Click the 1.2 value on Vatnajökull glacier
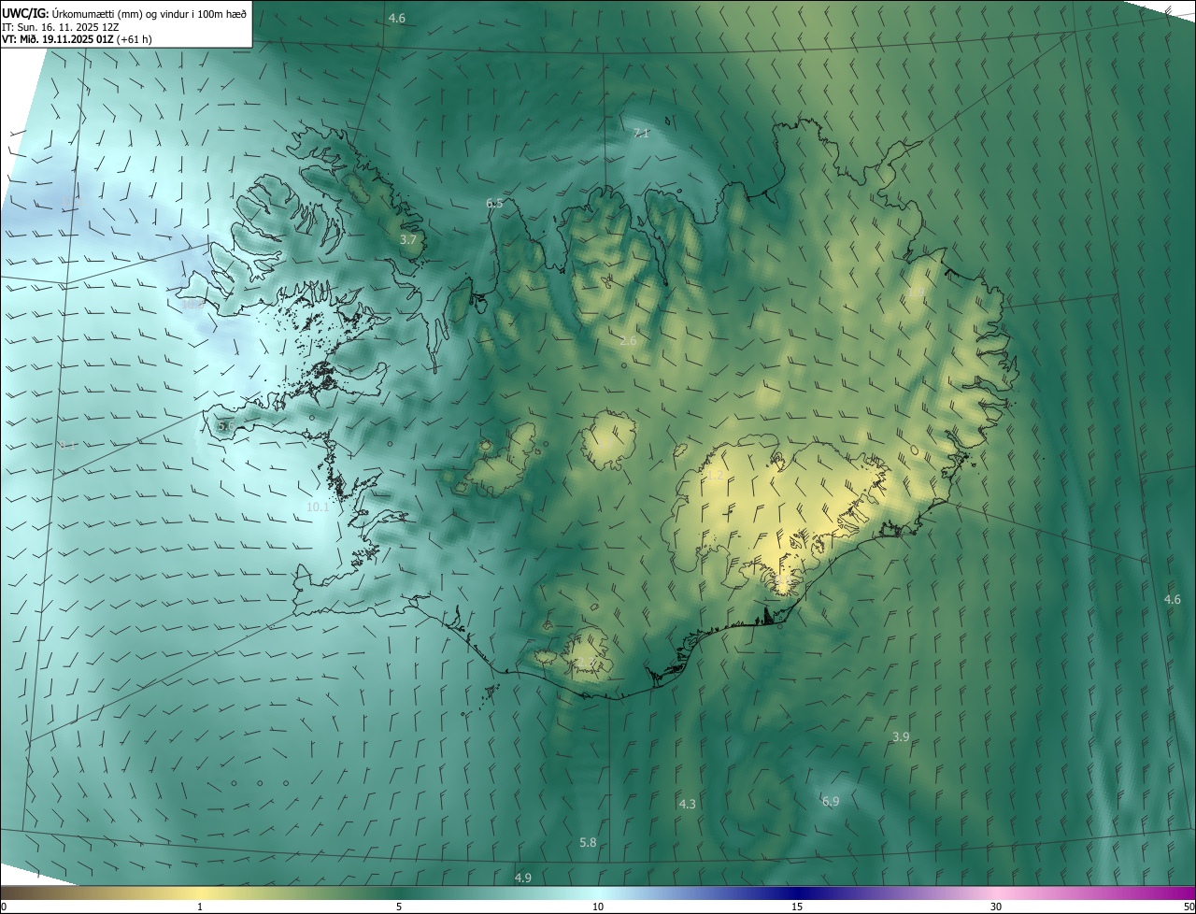Screen dimensions: 1196x914 714,477
